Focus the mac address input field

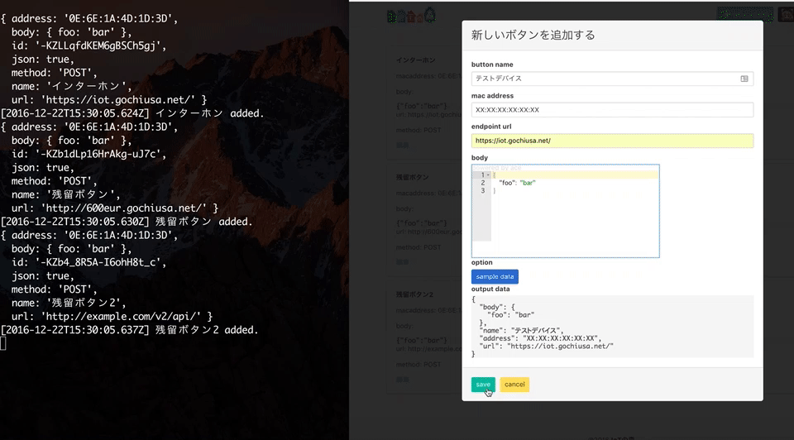612,110
